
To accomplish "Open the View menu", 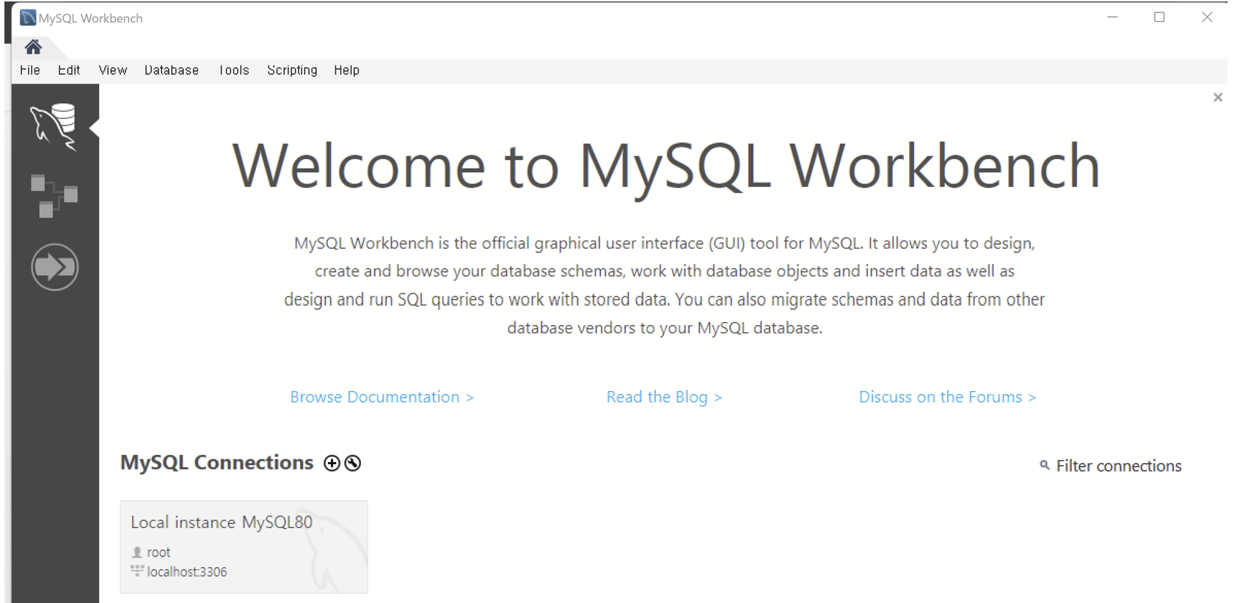I will tap(113, 70).
